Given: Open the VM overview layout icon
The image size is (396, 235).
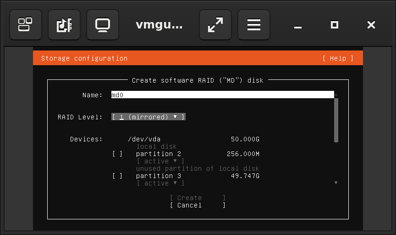Looking at the screenshot, I should [26, 25].
